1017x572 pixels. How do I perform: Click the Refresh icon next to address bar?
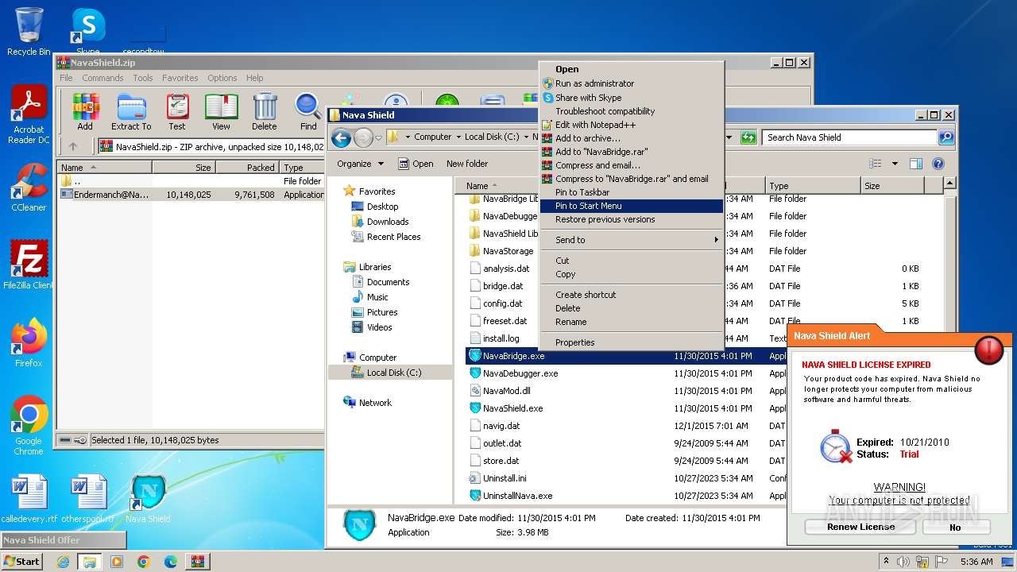[x=748, y=137]
